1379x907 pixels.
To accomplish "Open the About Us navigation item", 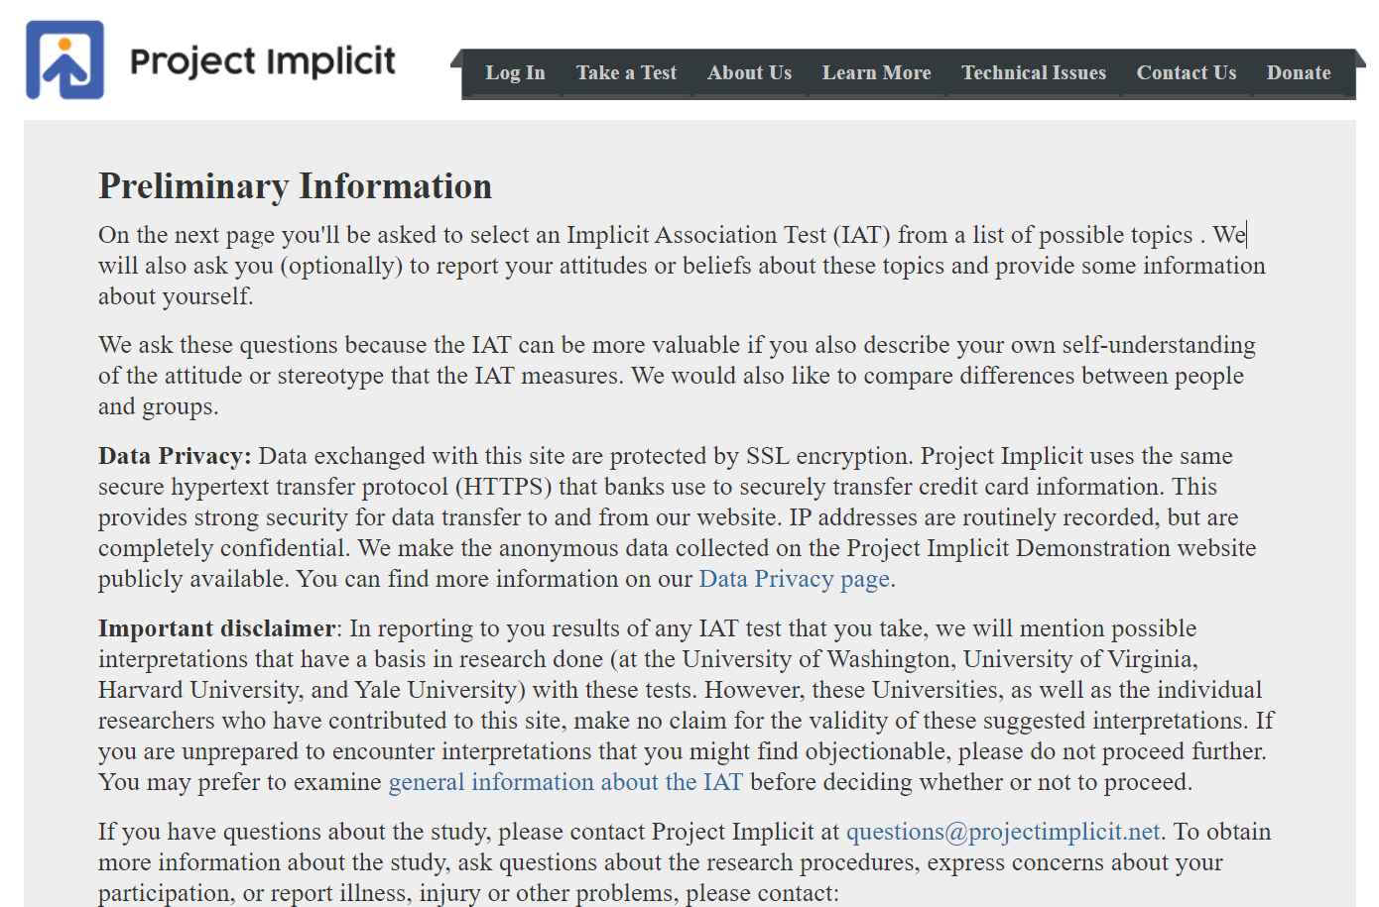I will coord(749,73).
